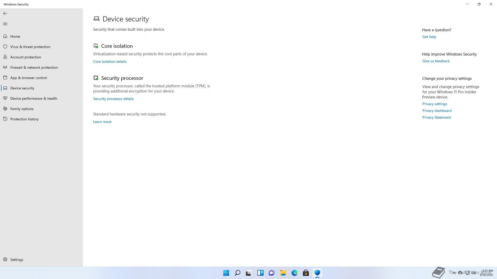The image size is (497, 279).
Task: Click the Core isolation chip icon
Action: click(x=96, y=46)
